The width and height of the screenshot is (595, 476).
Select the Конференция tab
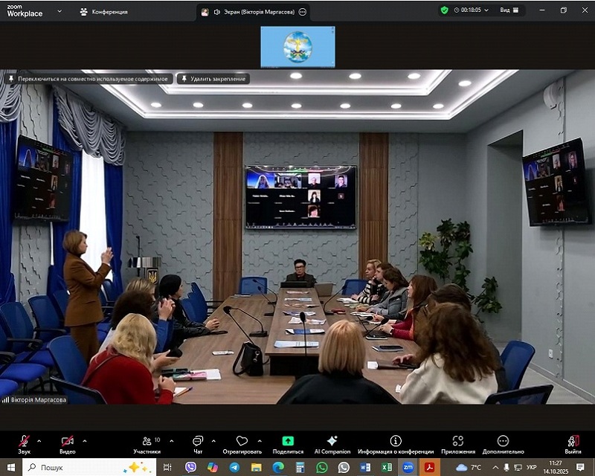[x=104, y=11]
